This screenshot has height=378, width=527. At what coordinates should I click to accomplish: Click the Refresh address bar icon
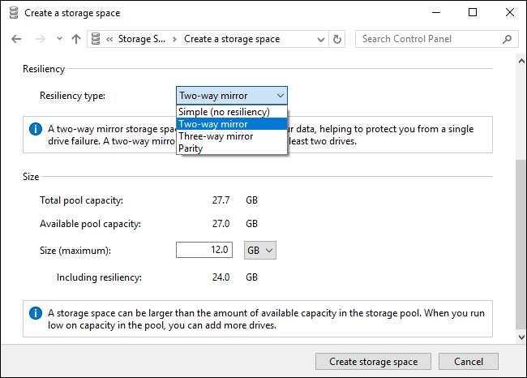[x=337, y=39]
